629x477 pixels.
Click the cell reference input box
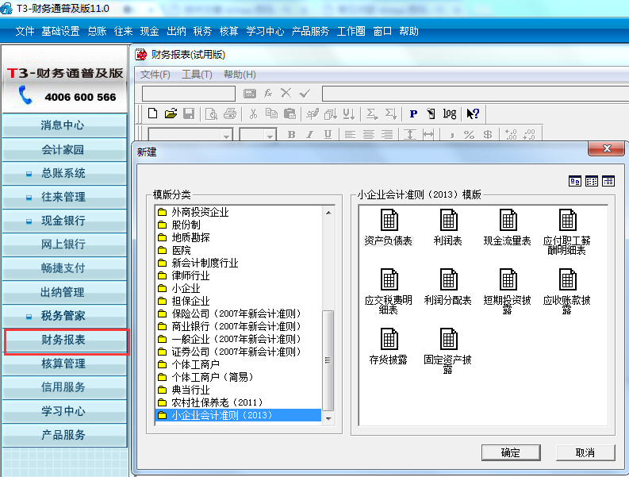tap(189, 94)
